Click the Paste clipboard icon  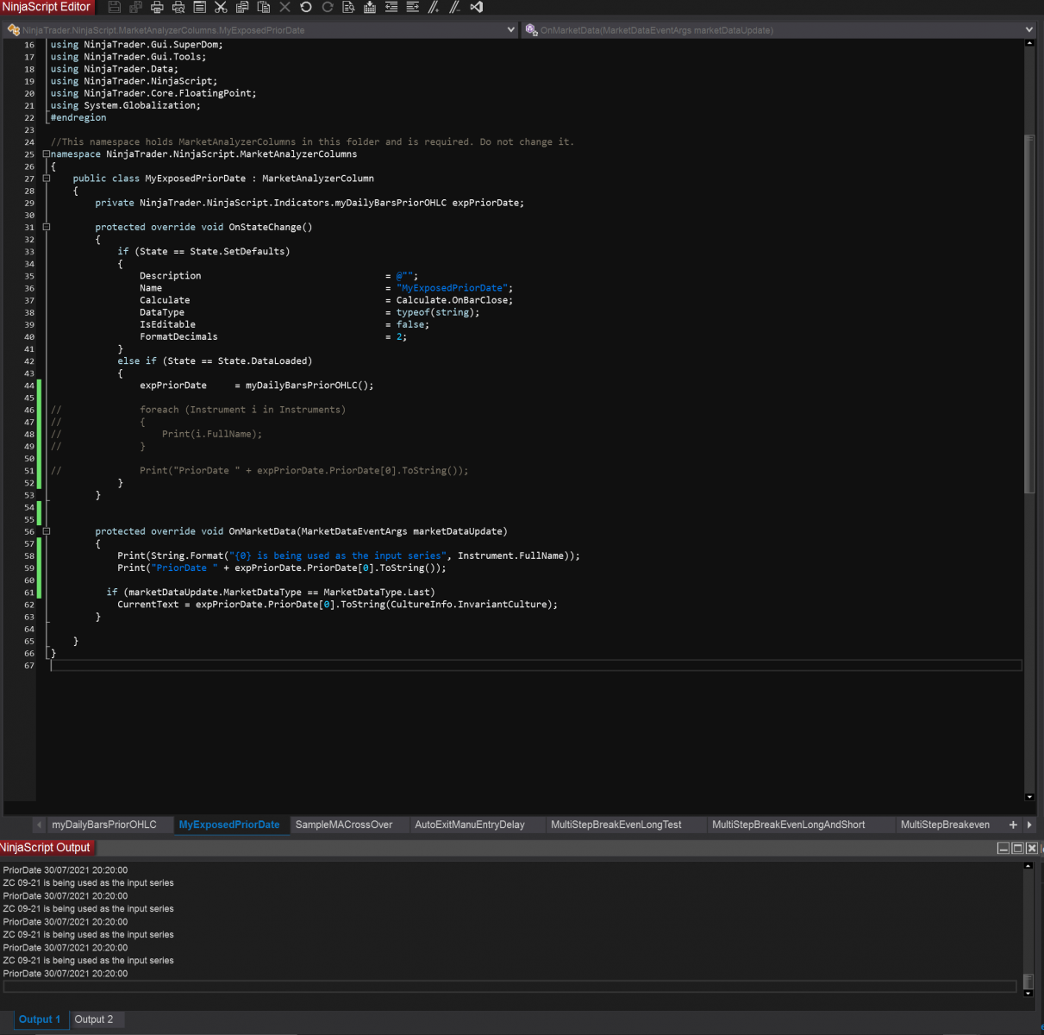tap(264, 7)
